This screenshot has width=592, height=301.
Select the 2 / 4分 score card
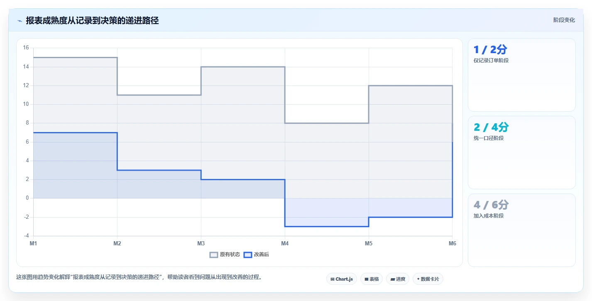tap(522, 152)
